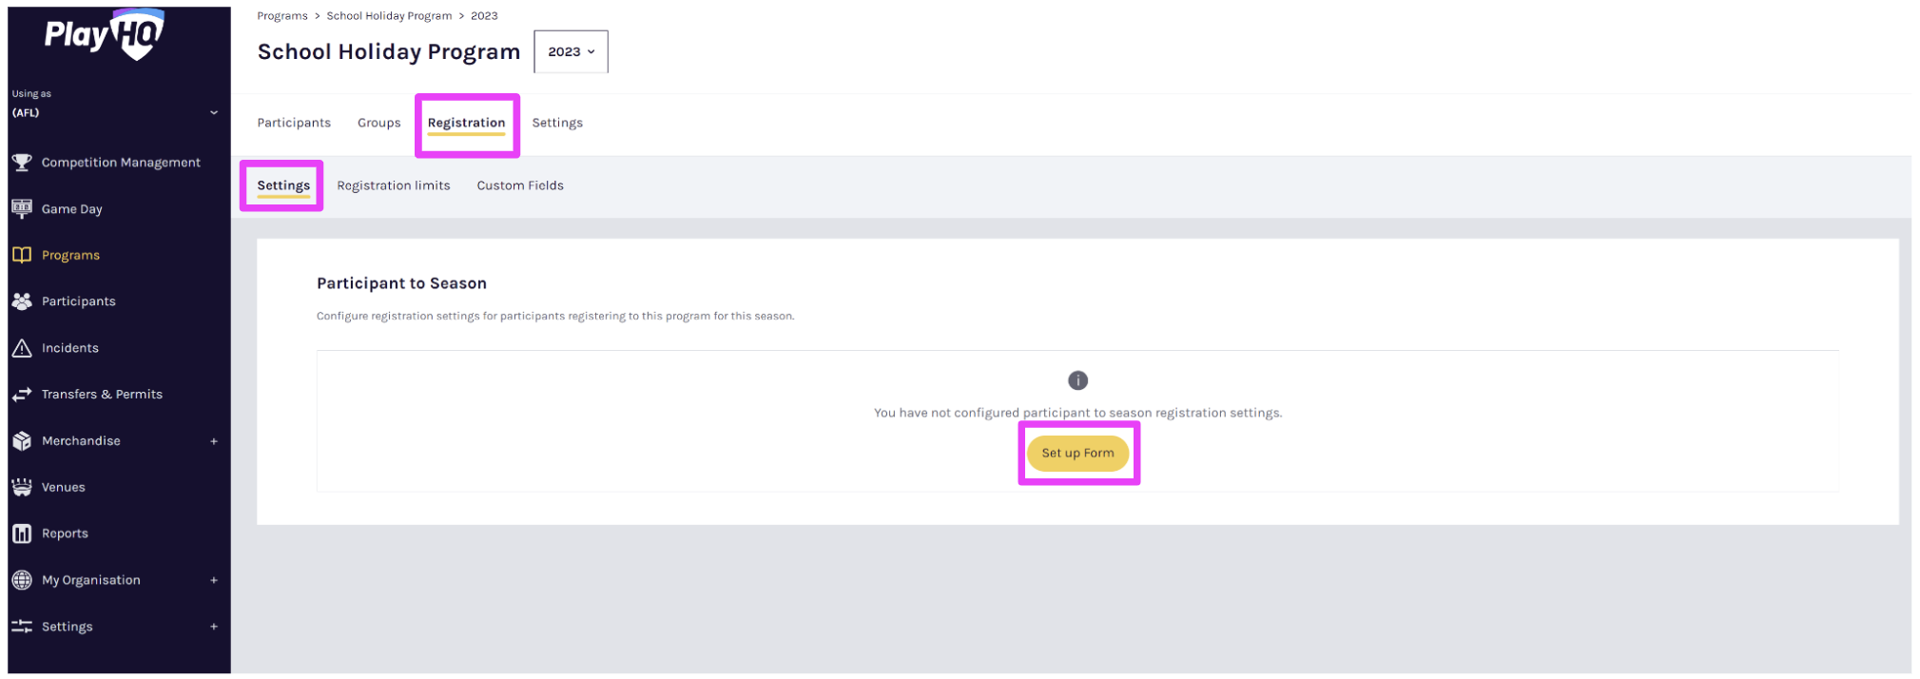Click the PlayHQ logo
The width and height of the screenshot is (1920, 679).
[105, 35]
